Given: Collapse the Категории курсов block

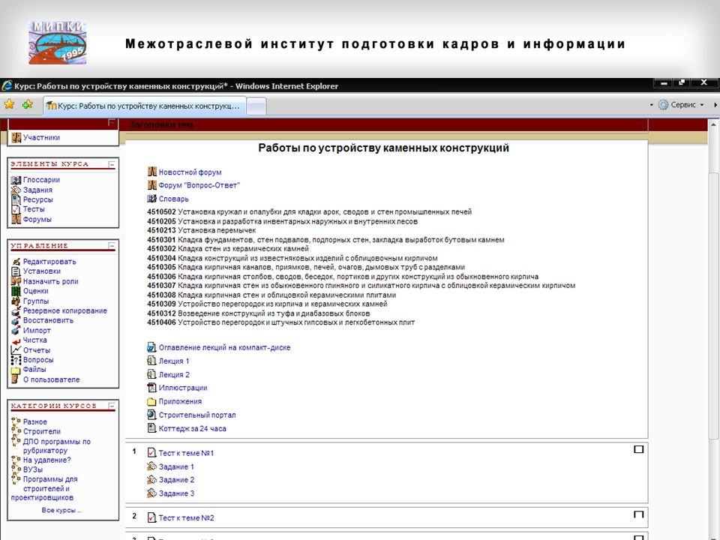Looking at the screenshot, I should [x=112, y=406].
